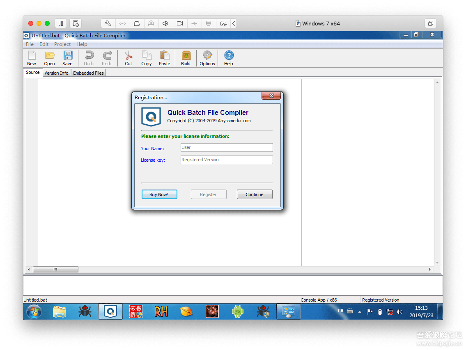Show hidden tray icons arrow
Image resolution: width=466 pixels, height=350 pixels.
tap(360, 312)
